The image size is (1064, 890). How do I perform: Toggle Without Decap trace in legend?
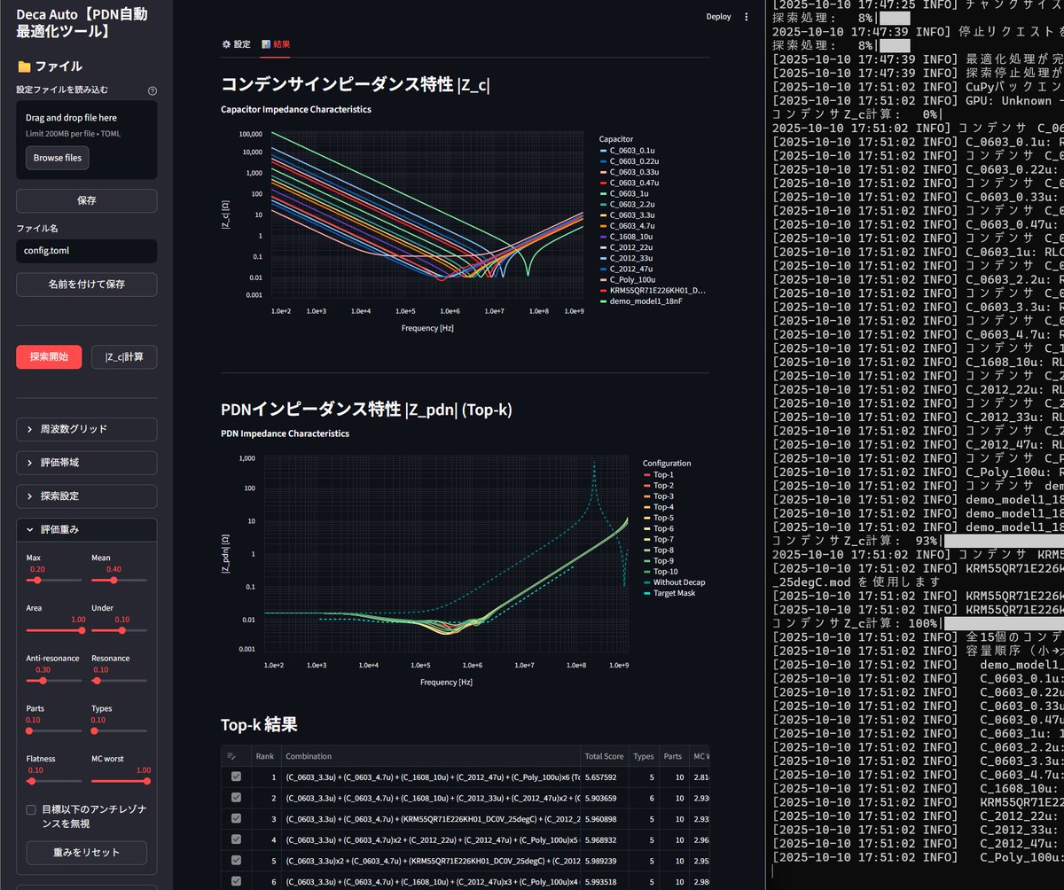coord(674,582)
